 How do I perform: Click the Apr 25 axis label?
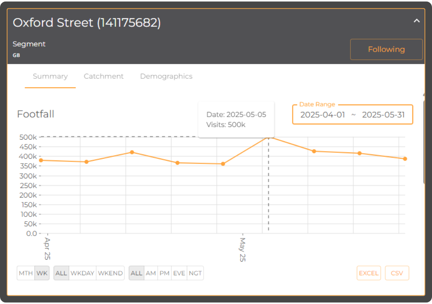47,249
